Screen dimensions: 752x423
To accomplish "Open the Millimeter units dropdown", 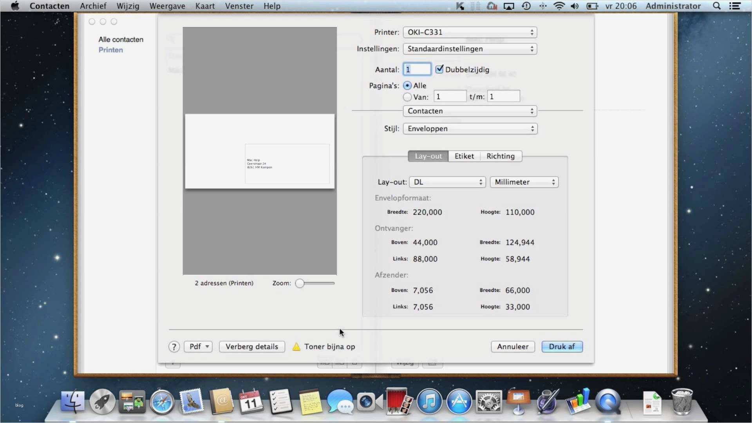I will coord(524,182).
